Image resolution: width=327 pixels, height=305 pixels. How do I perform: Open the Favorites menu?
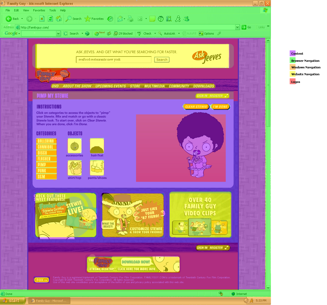tap(39, 10)
